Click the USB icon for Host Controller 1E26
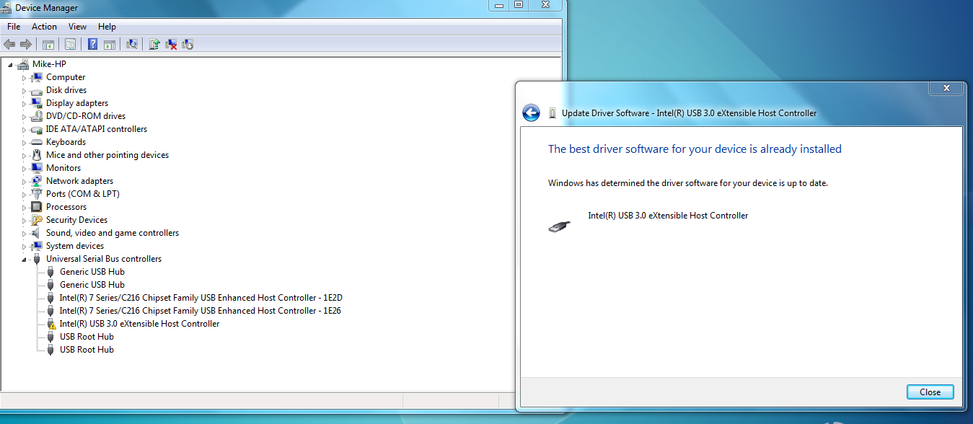This screenshot has height=424, width=973. pos(50,311)
